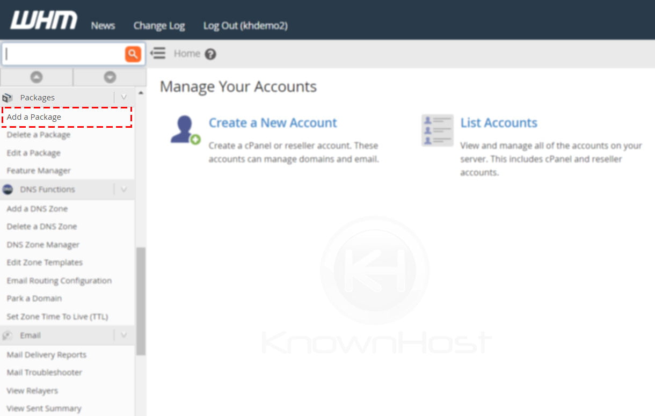The width and height of the screenshot is (655, 416).
Task: Open the News page from the top bar
Action: 103,25
